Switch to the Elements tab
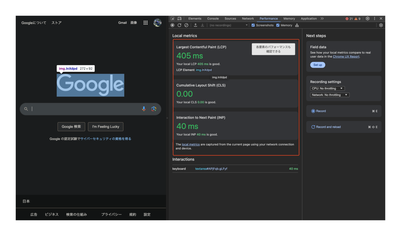 click(195, 19)
